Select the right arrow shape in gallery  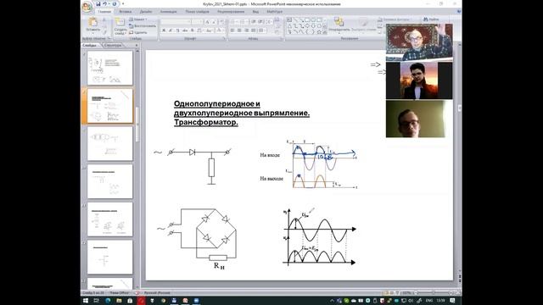tap(307, 26)
